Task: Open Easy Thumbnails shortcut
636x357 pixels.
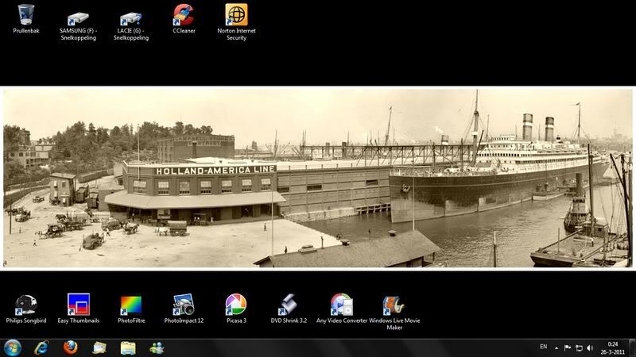Action: pos(78,309)
